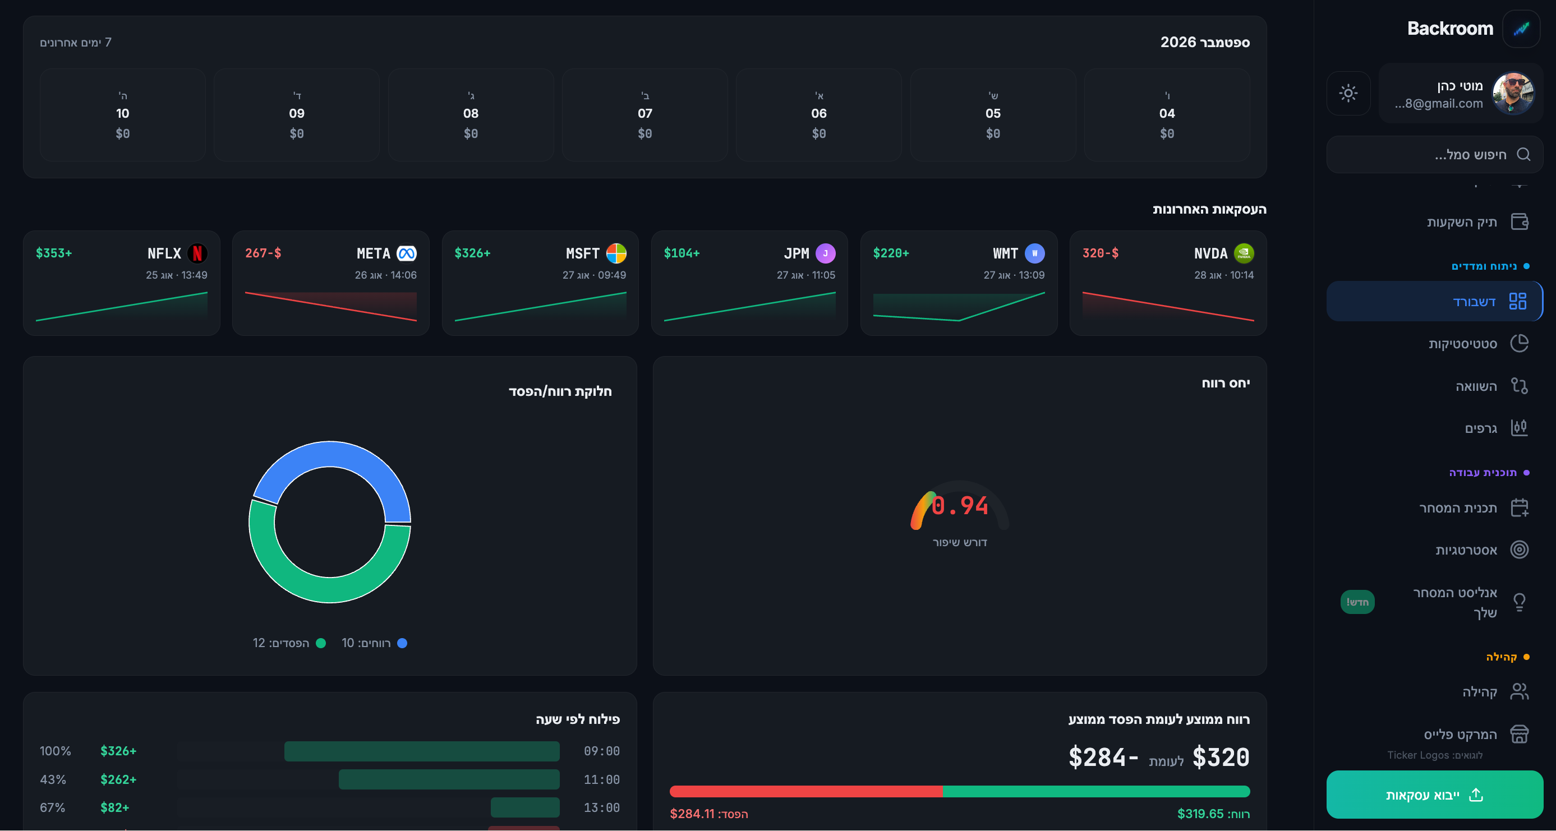The height and width of the screenshot is (831, 1556).
Task: Click the JPM ticker badge
Action: [825, 253]
